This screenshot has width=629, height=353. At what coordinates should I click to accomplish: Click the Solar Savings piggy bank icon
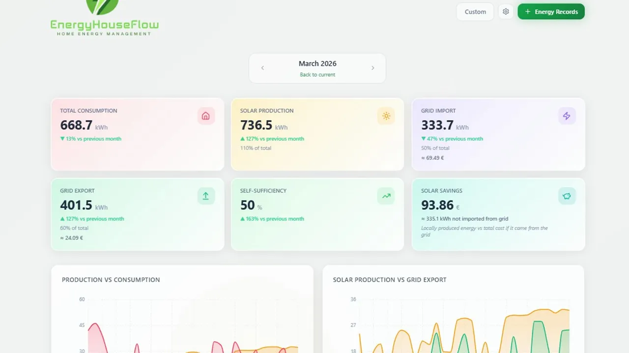(x=567, y=196)
